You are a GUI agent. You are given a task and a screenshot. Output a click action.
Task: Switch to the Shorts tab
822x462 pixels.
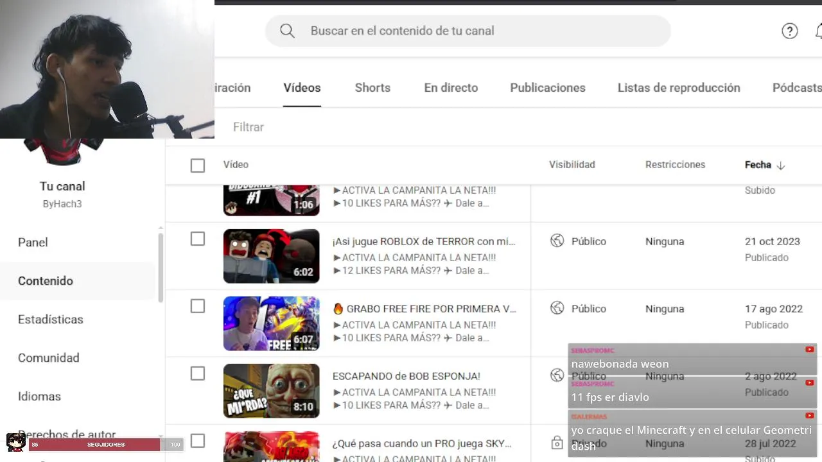(372, 88)
